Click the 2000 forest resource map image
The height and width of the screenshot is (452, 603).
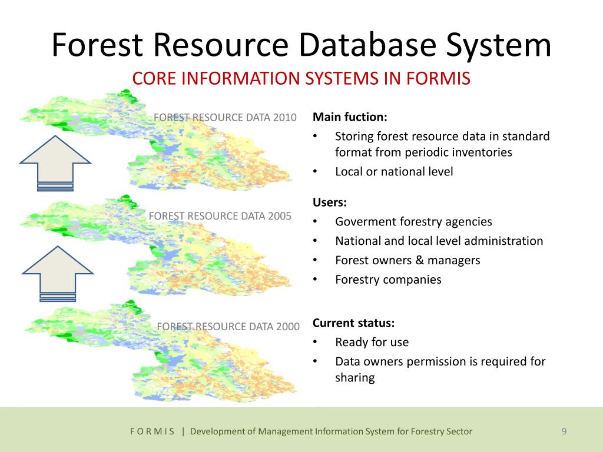[161, 351]
